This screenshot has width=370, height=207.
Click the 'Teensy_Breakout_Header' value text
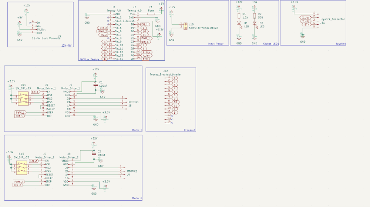pyautogui.click(x=165, y=74)
